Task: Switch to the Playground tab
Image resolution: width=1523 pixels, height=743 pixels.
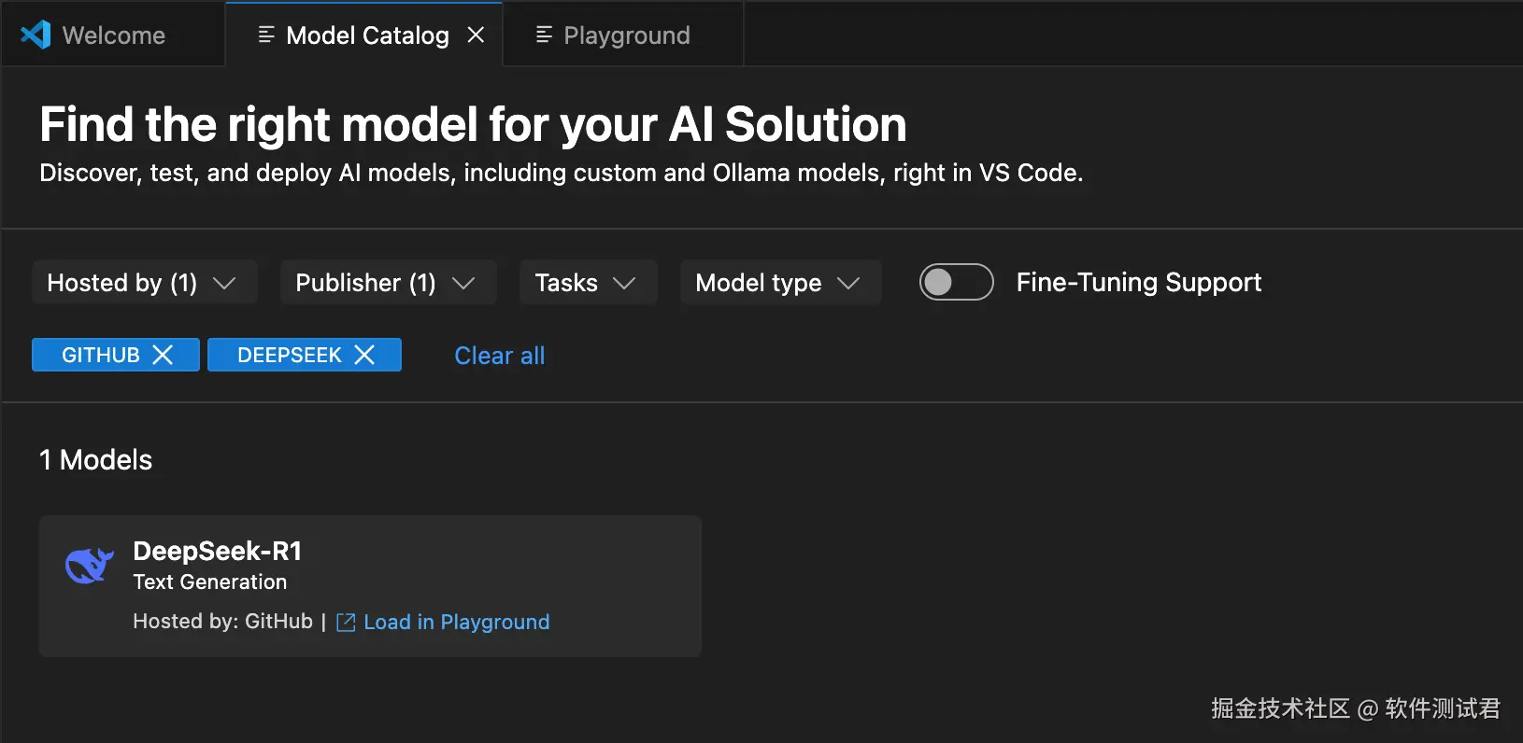Action: click(627, 35)
